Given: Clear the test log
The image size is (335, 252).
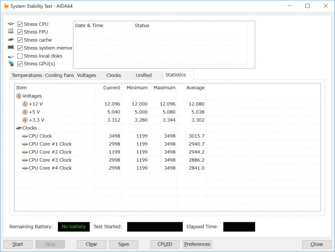Looking at the screenshot, I should click(91, 244).
